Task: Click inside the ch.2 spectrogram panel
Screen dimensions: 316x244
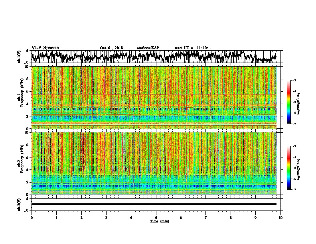Action: pos(154,163)
